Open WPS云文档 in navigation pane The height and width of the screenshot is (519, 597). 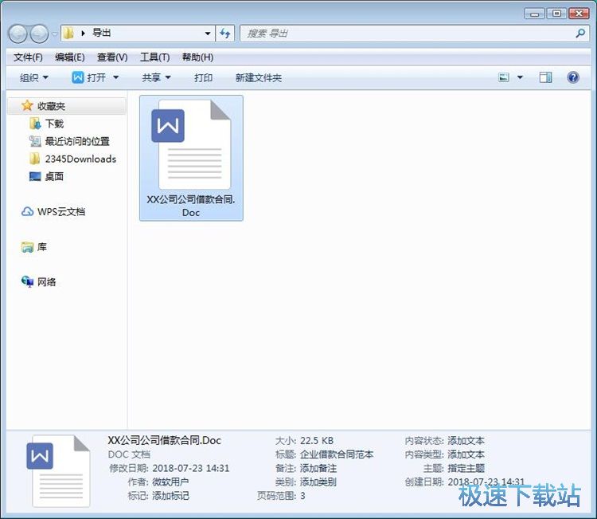[61, 211]
